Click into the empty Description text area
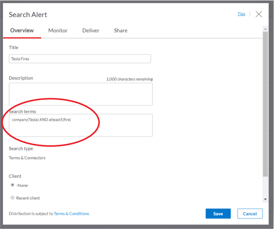The width and height of the screenshot is (274, 229). (x=80, y=94)
